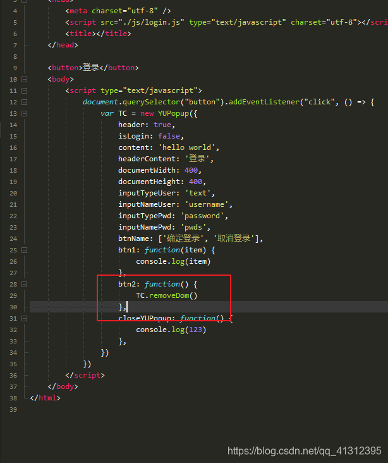388x463 pixels.
Task: Click the "./js/login.js" src value
Action: coord(151,22)
